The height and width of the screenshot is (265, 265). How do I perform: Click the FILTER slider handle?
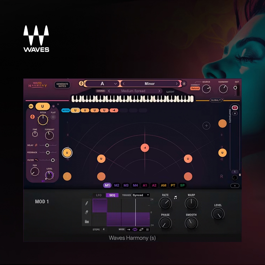click(53, 160)
